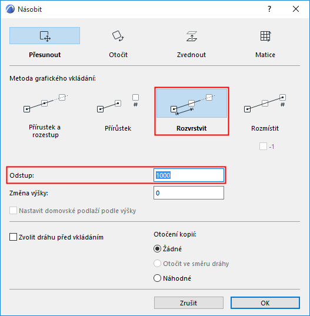Select the Přesunout move icon
The image size is (310, 316).
point(45,36)
